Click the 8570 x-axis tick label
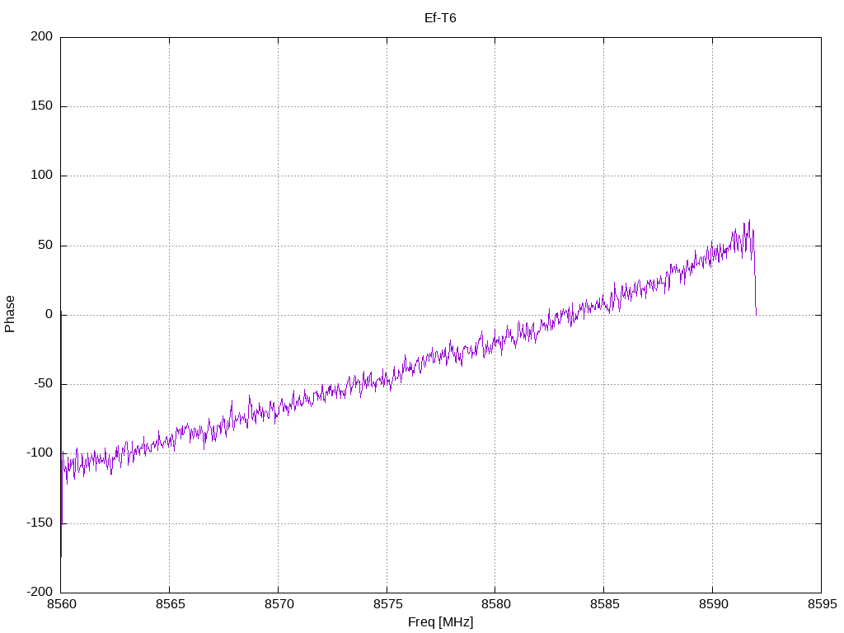The height and width of the screenshot is (633, 844). tap(278, 605)
